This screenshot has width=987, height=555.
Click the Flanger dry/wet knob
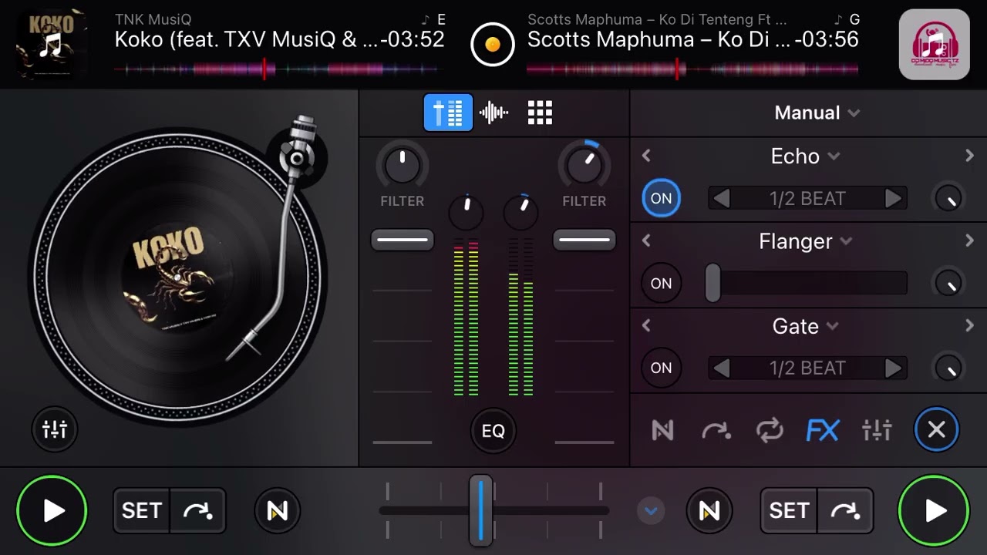(948, 284)
